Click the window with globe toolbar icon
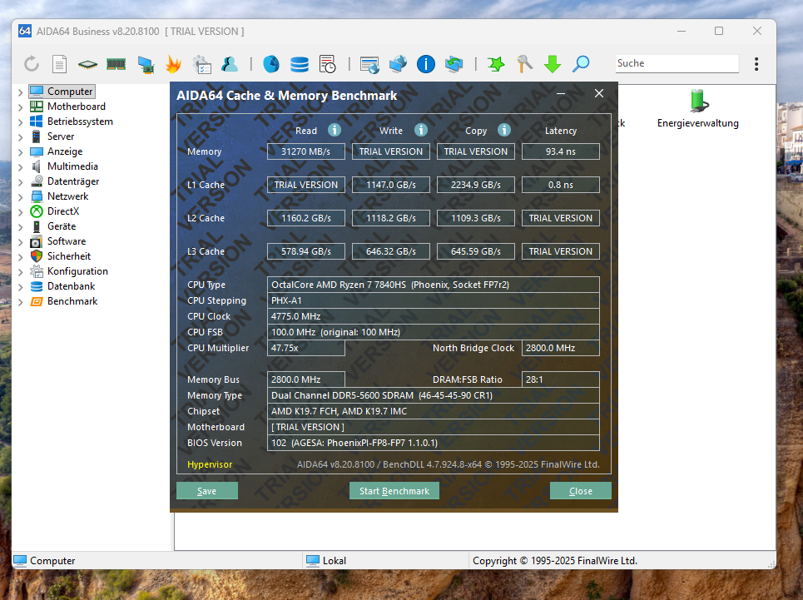803x600 pixels. [x=369, y=64]
